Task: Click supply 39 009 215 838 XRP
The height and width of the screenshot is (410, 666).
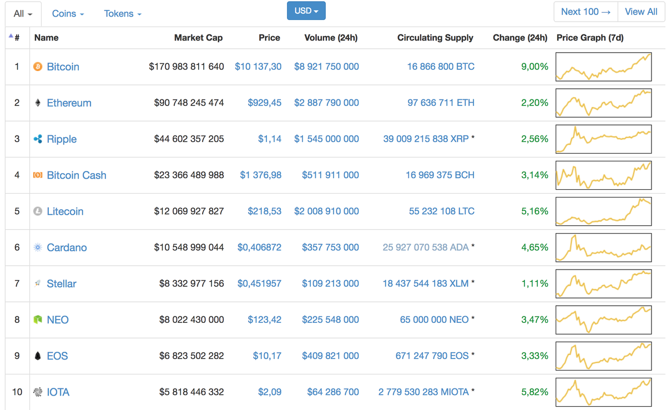Action: [x=426, y=139]
